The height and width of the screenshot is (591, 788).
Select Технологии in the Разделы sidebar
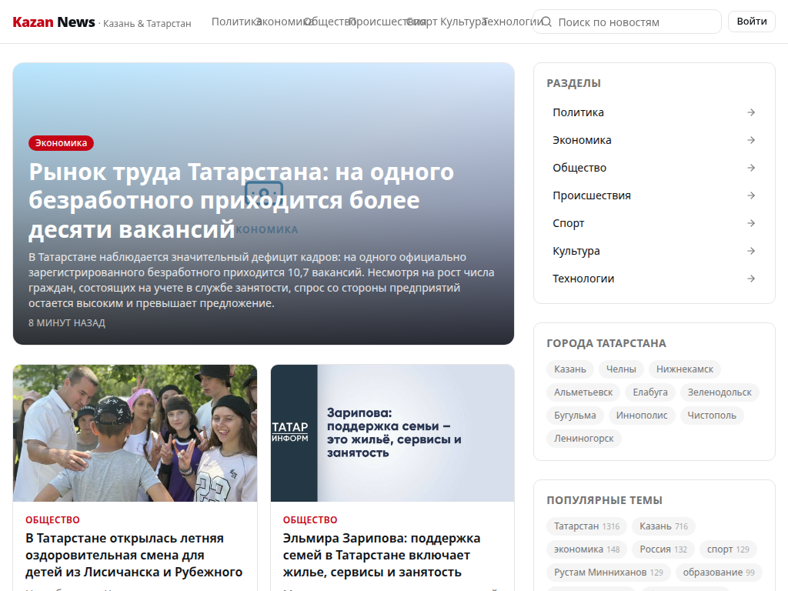coord(654,278)
